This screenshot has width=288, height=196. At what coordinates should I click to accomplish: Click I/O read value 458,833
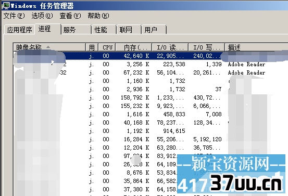coord(174,114)
